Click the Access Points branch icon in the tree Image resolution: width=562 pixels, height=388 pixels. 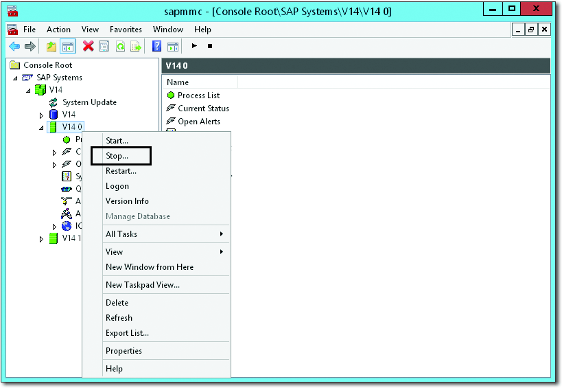pos(67,201)
